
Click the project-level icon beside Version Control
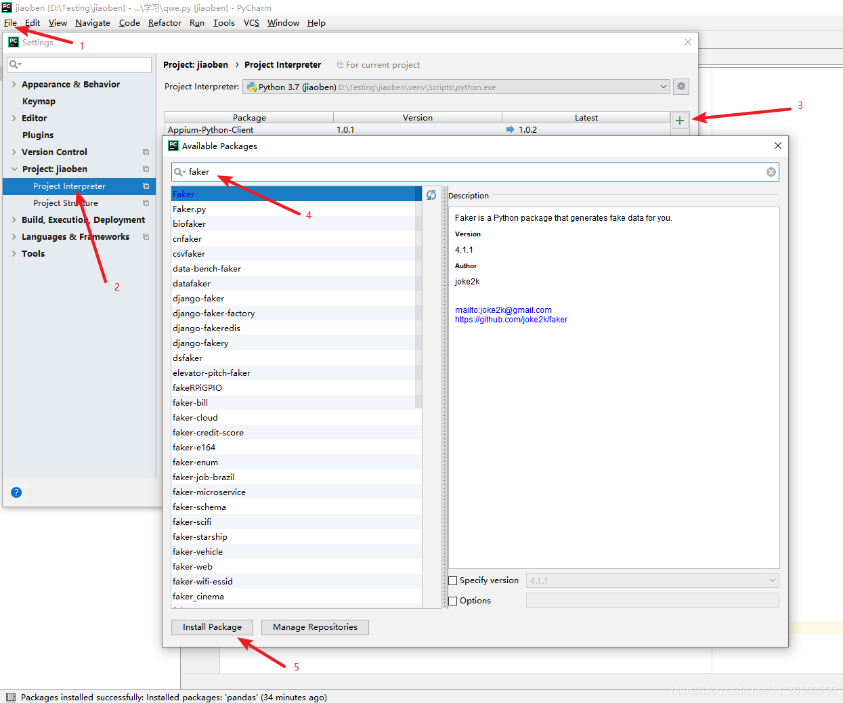146,152
